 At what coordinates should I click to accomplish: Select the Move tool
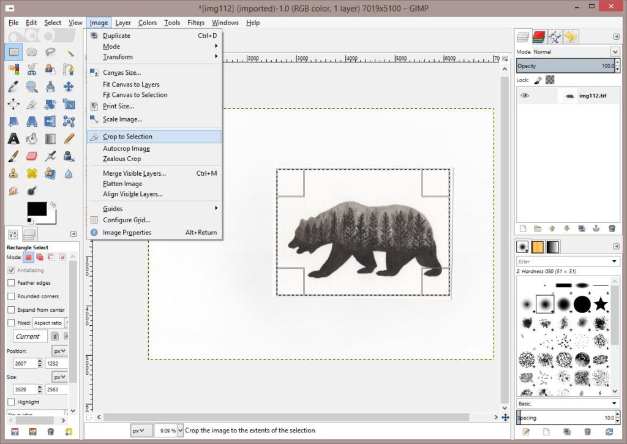69,86
